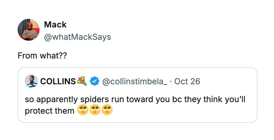Click COLLINS's small profile avatar
This screenshot has width=274, height=140.
coord(31,81)
